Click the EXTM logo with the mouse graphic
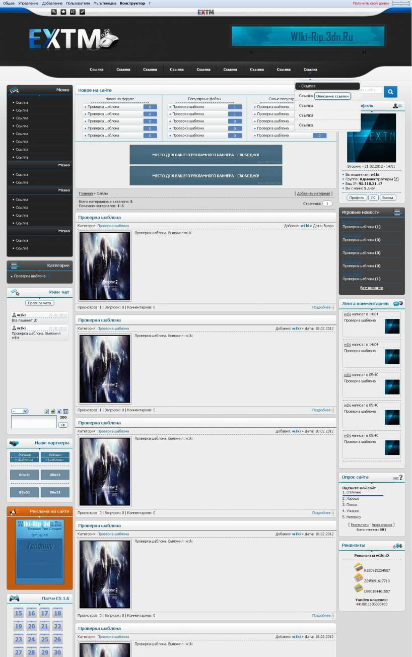Image resolution: width=412 pixels, height=657 pixels. click(74, 39)
